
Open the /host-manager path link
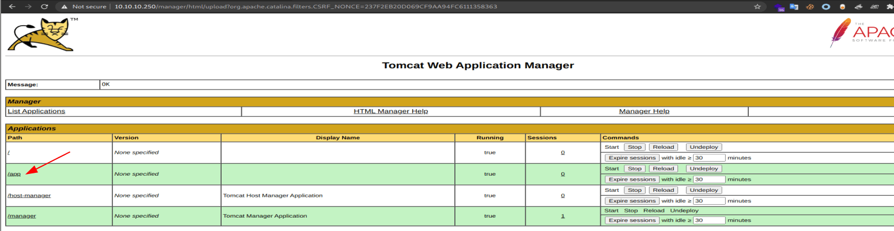click(x=29, y=196)
